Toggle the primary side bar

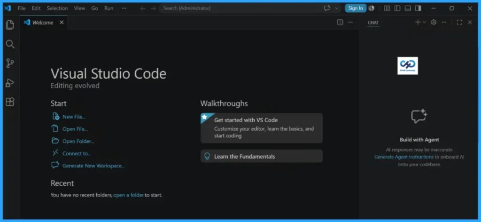tap(397, 8)
